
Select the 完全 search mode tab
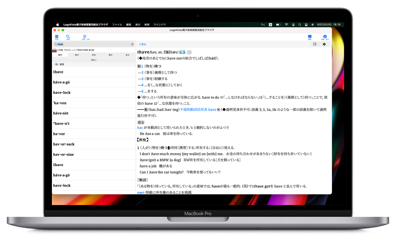pos(94,55)
